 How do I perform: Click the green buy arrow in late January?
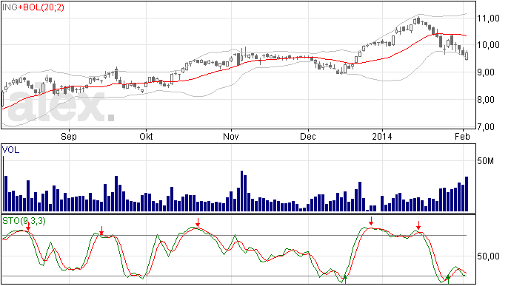(448, 279)
